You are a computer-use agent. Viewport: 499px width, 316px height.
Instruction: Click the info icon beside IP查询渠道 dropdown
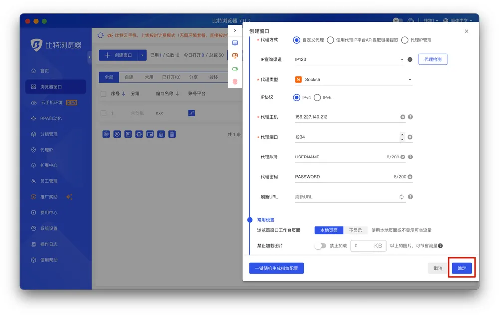coord(410,59)
